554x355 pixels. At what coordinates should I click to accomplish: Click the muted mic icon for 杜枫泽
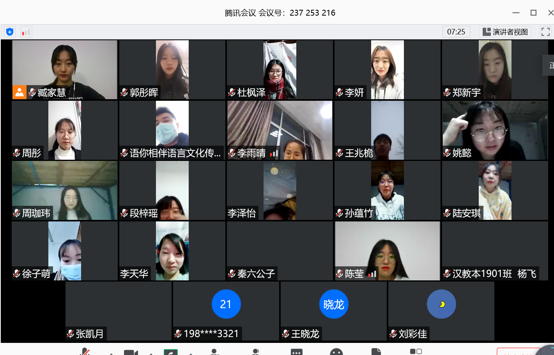[x=232, y=93]
